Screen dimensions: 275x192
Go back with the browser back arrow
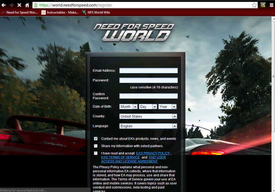pos(4,5)
